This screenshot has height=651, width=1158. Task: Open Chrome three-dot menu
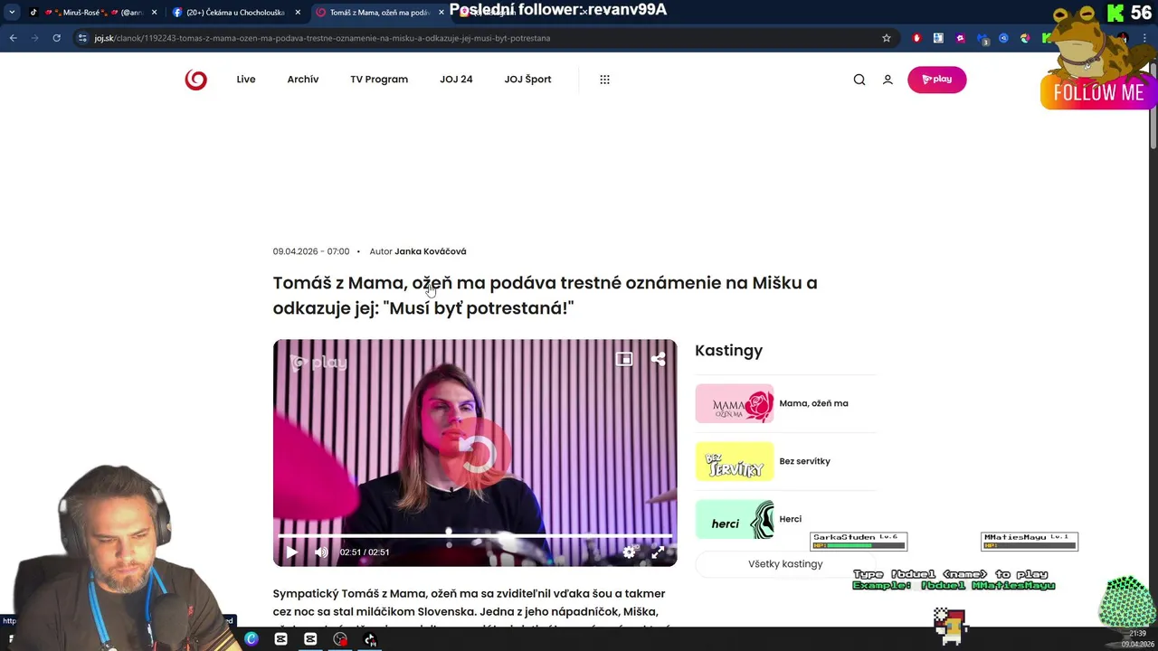coord(1146,38)
